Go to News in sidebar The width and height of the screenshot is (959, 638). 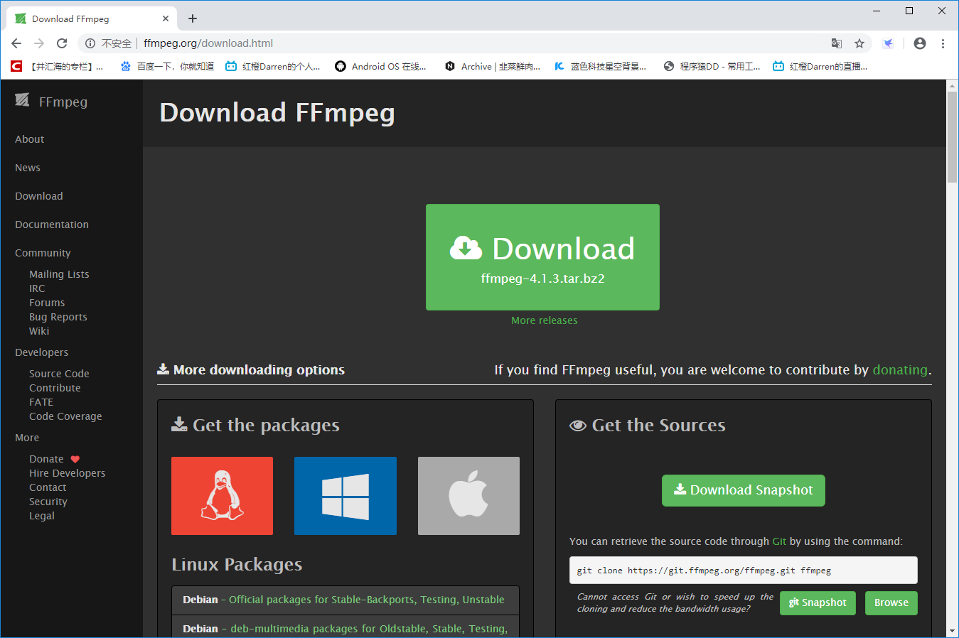click(x=28, y=168)
